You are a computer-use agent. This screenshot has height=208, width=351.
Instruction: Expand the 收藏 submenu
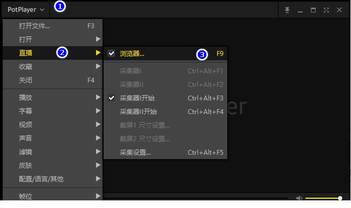[x=53, y=67]
